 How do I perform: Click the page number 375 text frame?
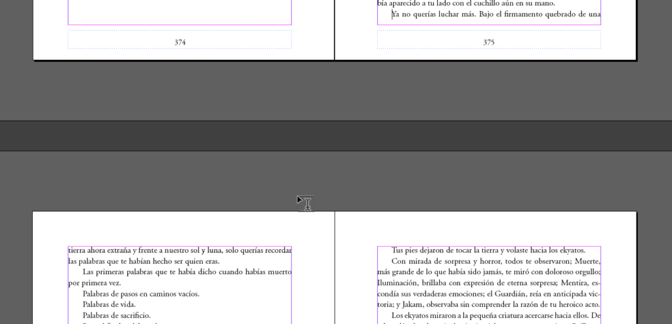pos(488,41)
